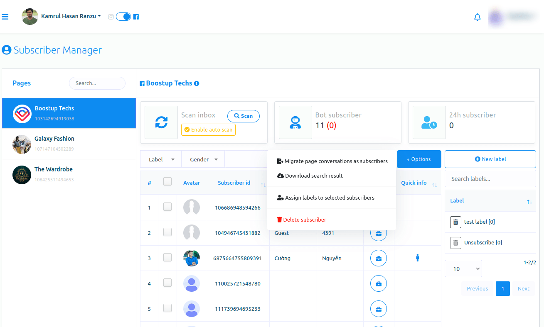
Task: Tick the select-all checkbox in table header
Action: pos(167,181)
